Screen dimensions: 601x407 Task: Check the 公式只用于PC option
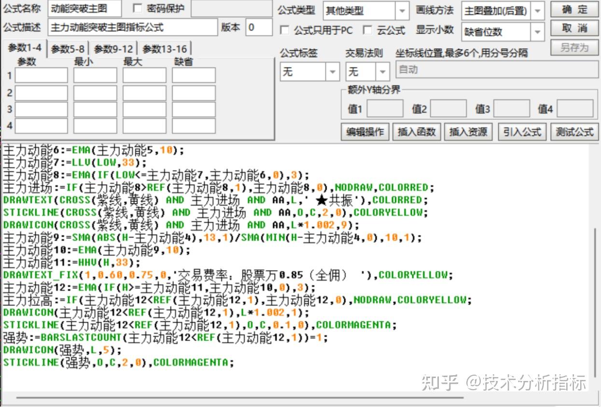(284, 30)
